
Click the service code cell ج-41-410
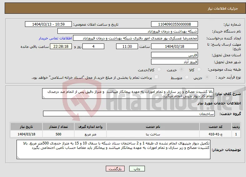click(x=216, y=134)
